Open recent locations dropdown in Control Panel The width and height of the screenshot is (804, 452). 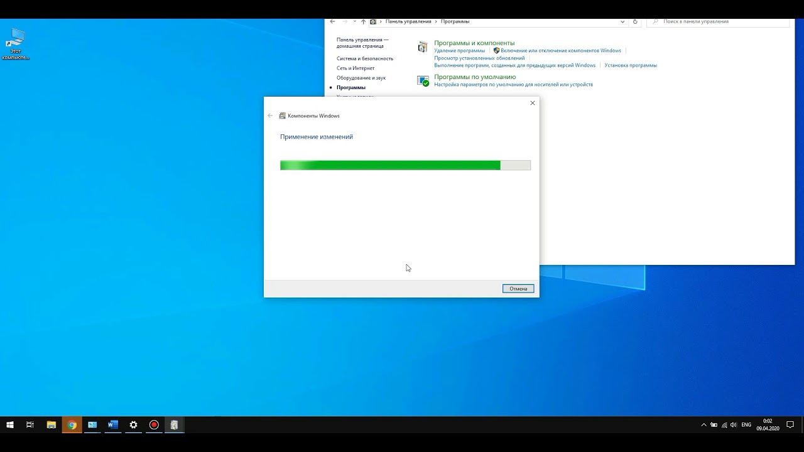355,21
